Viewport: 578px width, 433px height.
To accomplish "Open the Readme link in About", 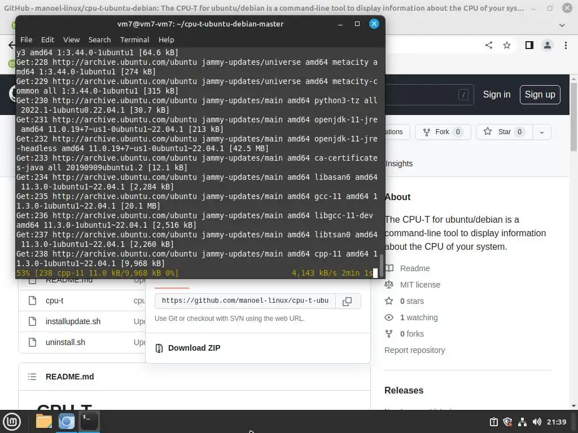I will 415,268.
